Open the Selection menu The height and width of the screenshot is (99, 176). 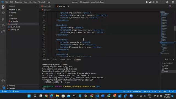pos(18,2)
